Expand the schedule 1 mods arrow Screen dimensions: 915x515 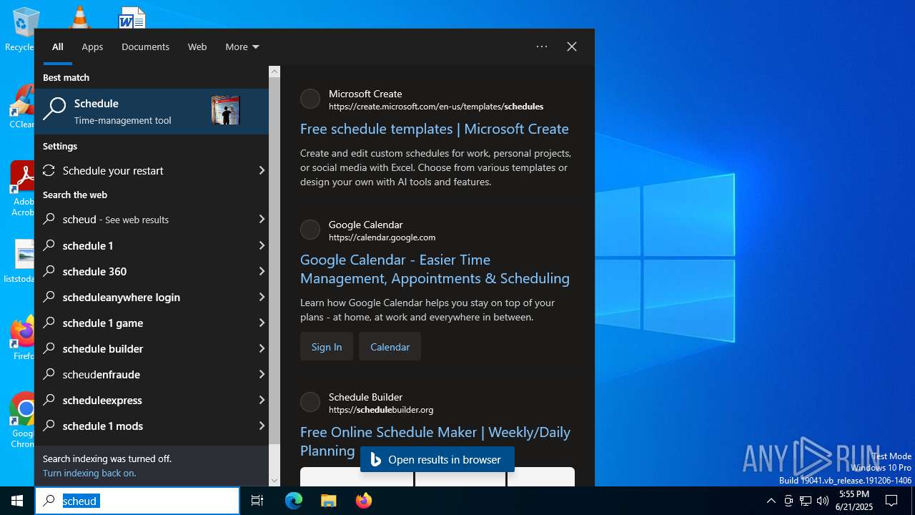(x=262, y=426)
